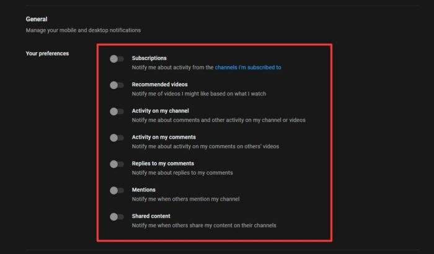This screenshot has width=434, height=254.
Task: Click the 'Recommended videos' title text
Action: [x=160, y=84]
